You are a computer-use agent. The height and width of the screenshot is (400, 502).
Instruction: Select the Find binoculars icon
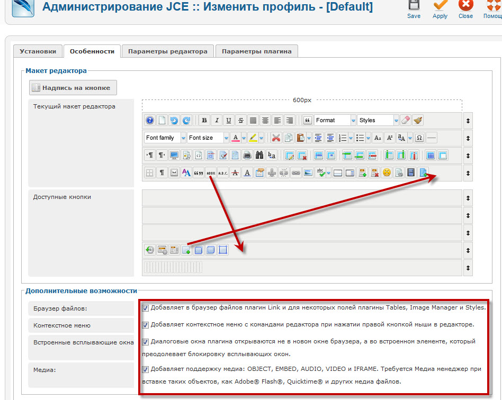click(259, 156)
